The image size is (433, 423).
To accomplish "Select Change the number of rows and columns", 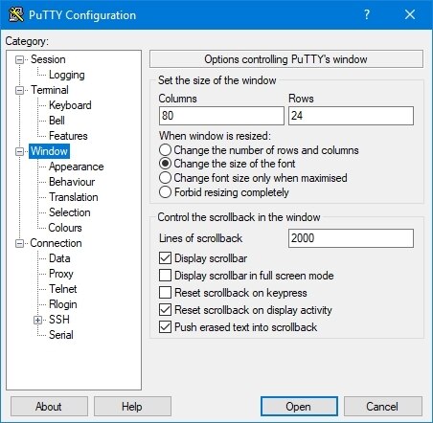I will click(x=165, y=150).
